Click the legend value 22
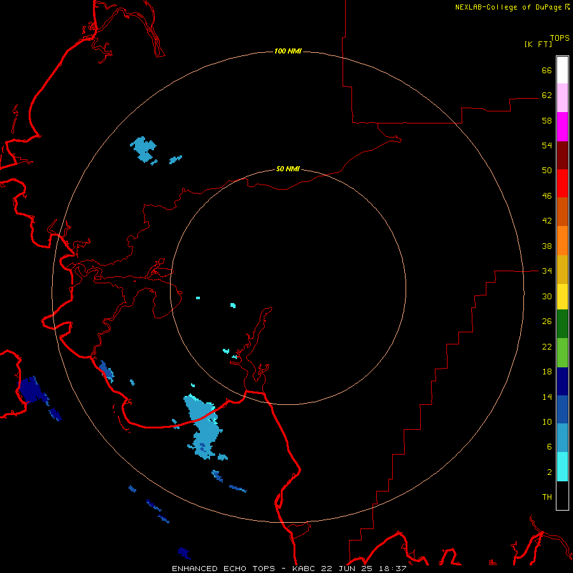The height and width of the screenshot is (573, 573). pos(547,347)
